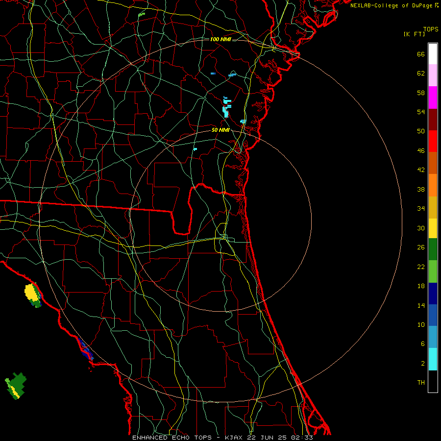
Task: Click the [K FT] units label
Action: [x=414, y=34]
